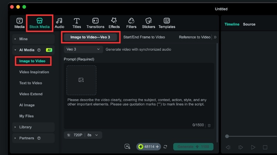The width and height of the screenshot is (277, 155).
Task: Open My Files in sidebar
Action: click(x=26, y=116)
